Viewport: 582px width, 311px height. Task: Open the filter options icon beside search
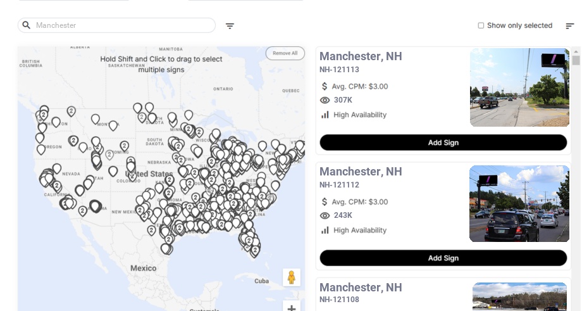230,25
